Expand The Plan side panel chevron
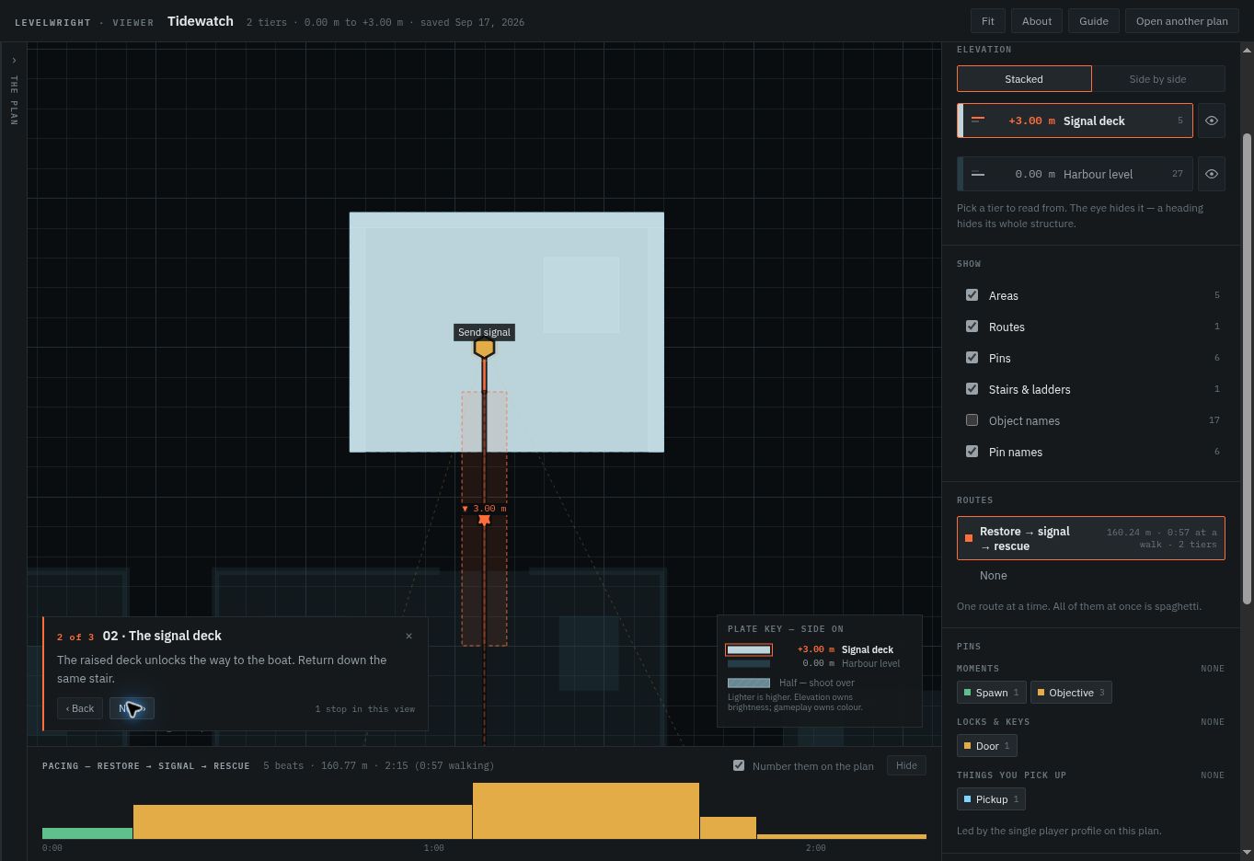Viewport: 1254px width, 861px height. [x=14, y=61]
